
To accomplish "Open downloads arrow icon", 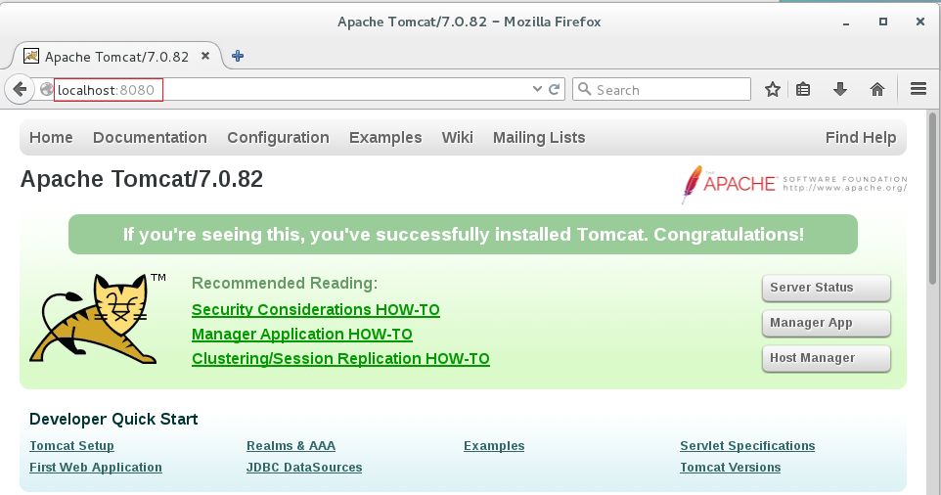I will click(840, 89).
